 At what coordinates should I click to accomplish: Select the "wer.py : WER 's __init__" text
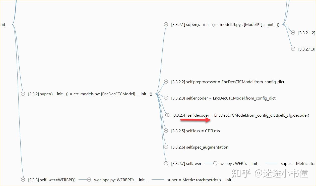240,164
